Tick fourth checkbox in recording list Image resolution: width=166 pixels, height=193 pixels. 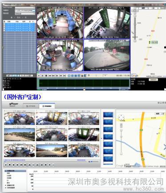[4, 30]
